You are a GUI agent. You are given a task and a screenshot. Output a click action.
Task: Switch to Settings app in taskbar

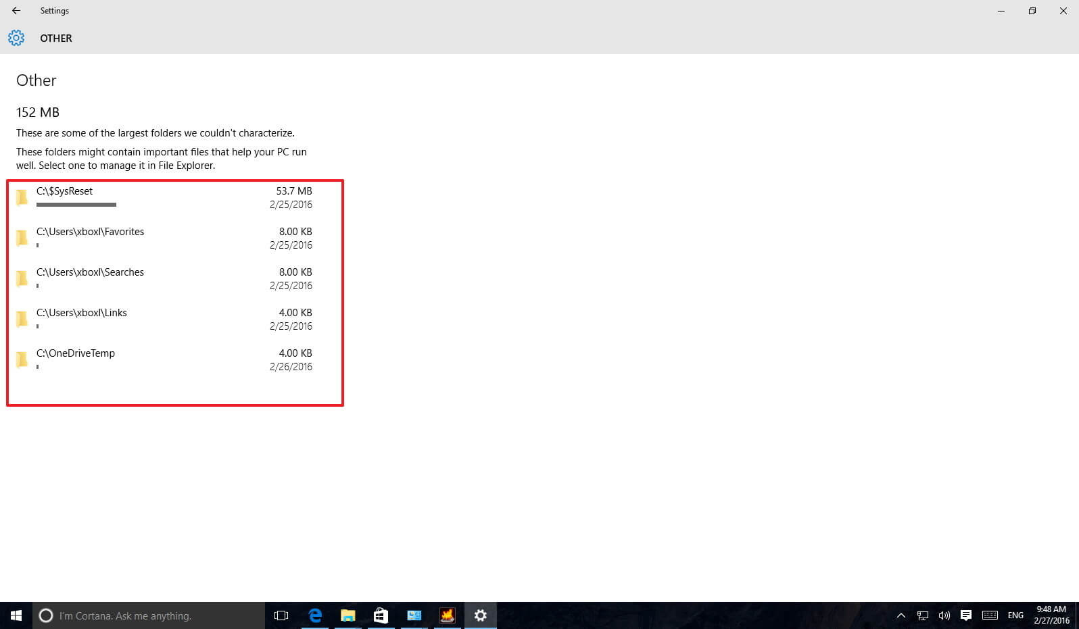coord(481,615)
